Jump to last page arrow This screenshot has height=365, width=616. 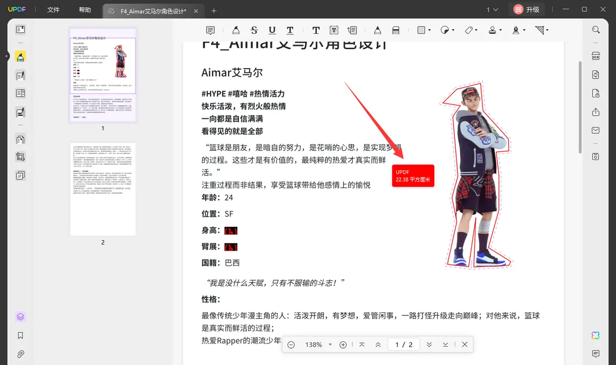[x=446, y=344]
